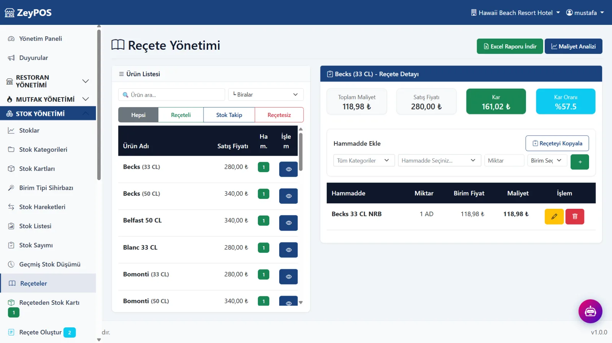Add ingredient with green plus button

579,162
